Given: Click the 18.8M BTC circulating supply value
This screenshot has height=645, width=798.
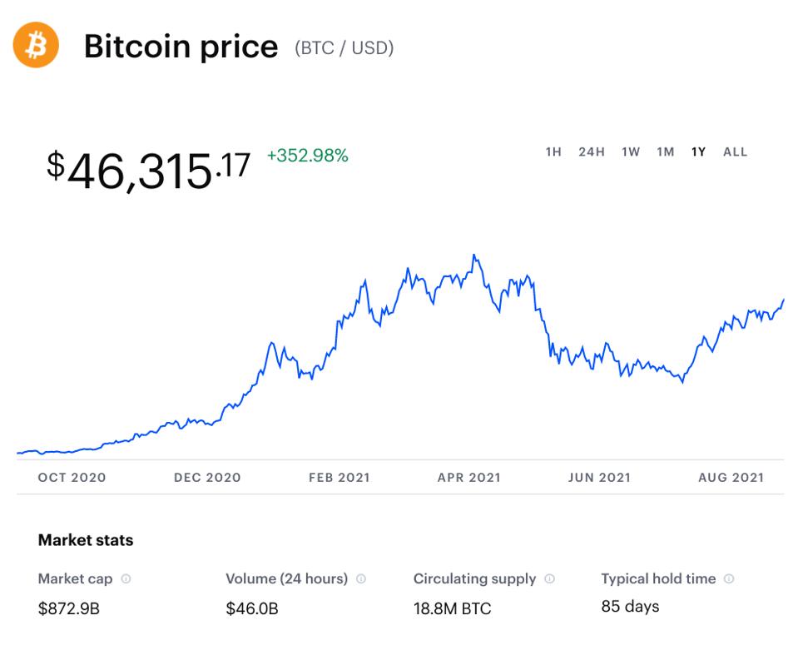Looking at the screenshot, I should click(453, 608).
